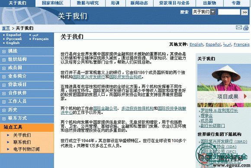Open 罗伯特.B.佐利克行长 link
The image size is (251, 168).
(x=219, y=110)
